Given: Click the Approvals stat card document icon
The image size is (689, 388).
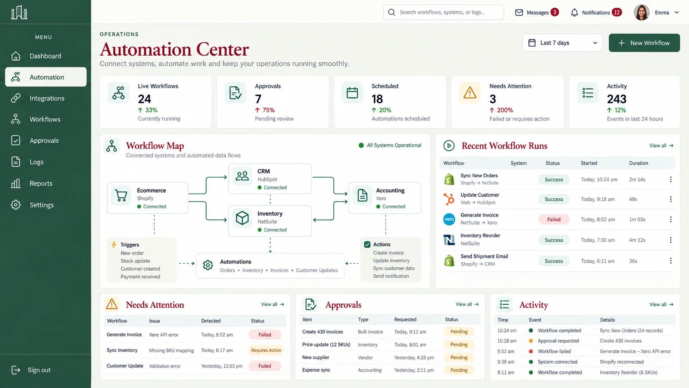Looking at the screenshot, I should coord(235,93).
